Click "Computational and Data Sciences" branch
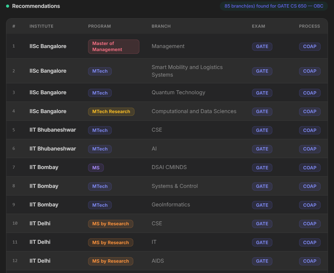The image size is (334, 273). coord(194,111)
